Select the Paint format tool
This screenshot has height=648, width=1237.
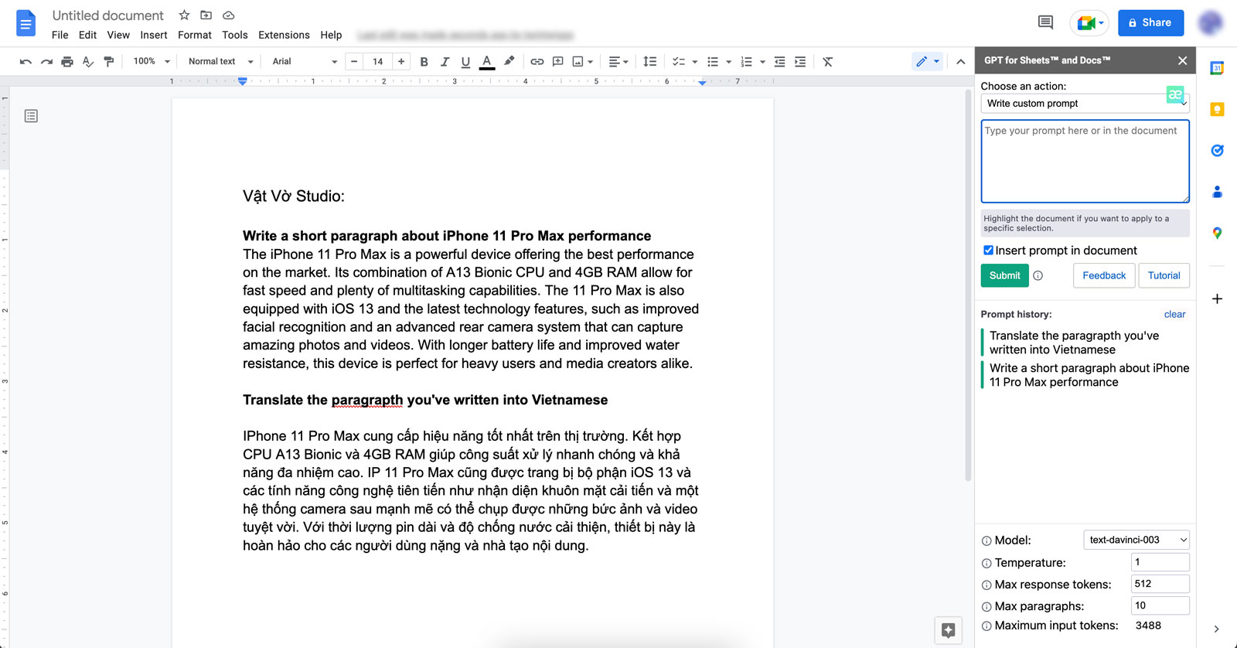pyautogui.click(x=109, y=62)
